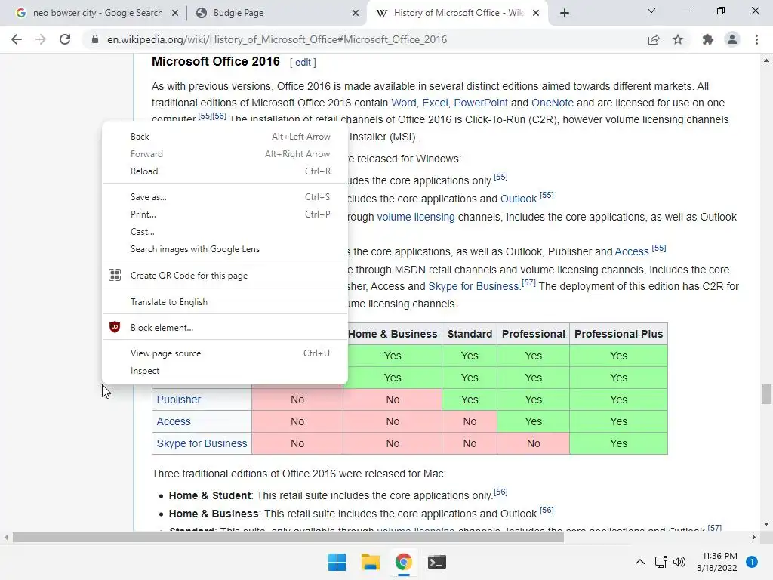The height and width of the screenshot is (580, 773).
Task: Select uBlock Block element... entry
Action: click(x=225, y=328)
